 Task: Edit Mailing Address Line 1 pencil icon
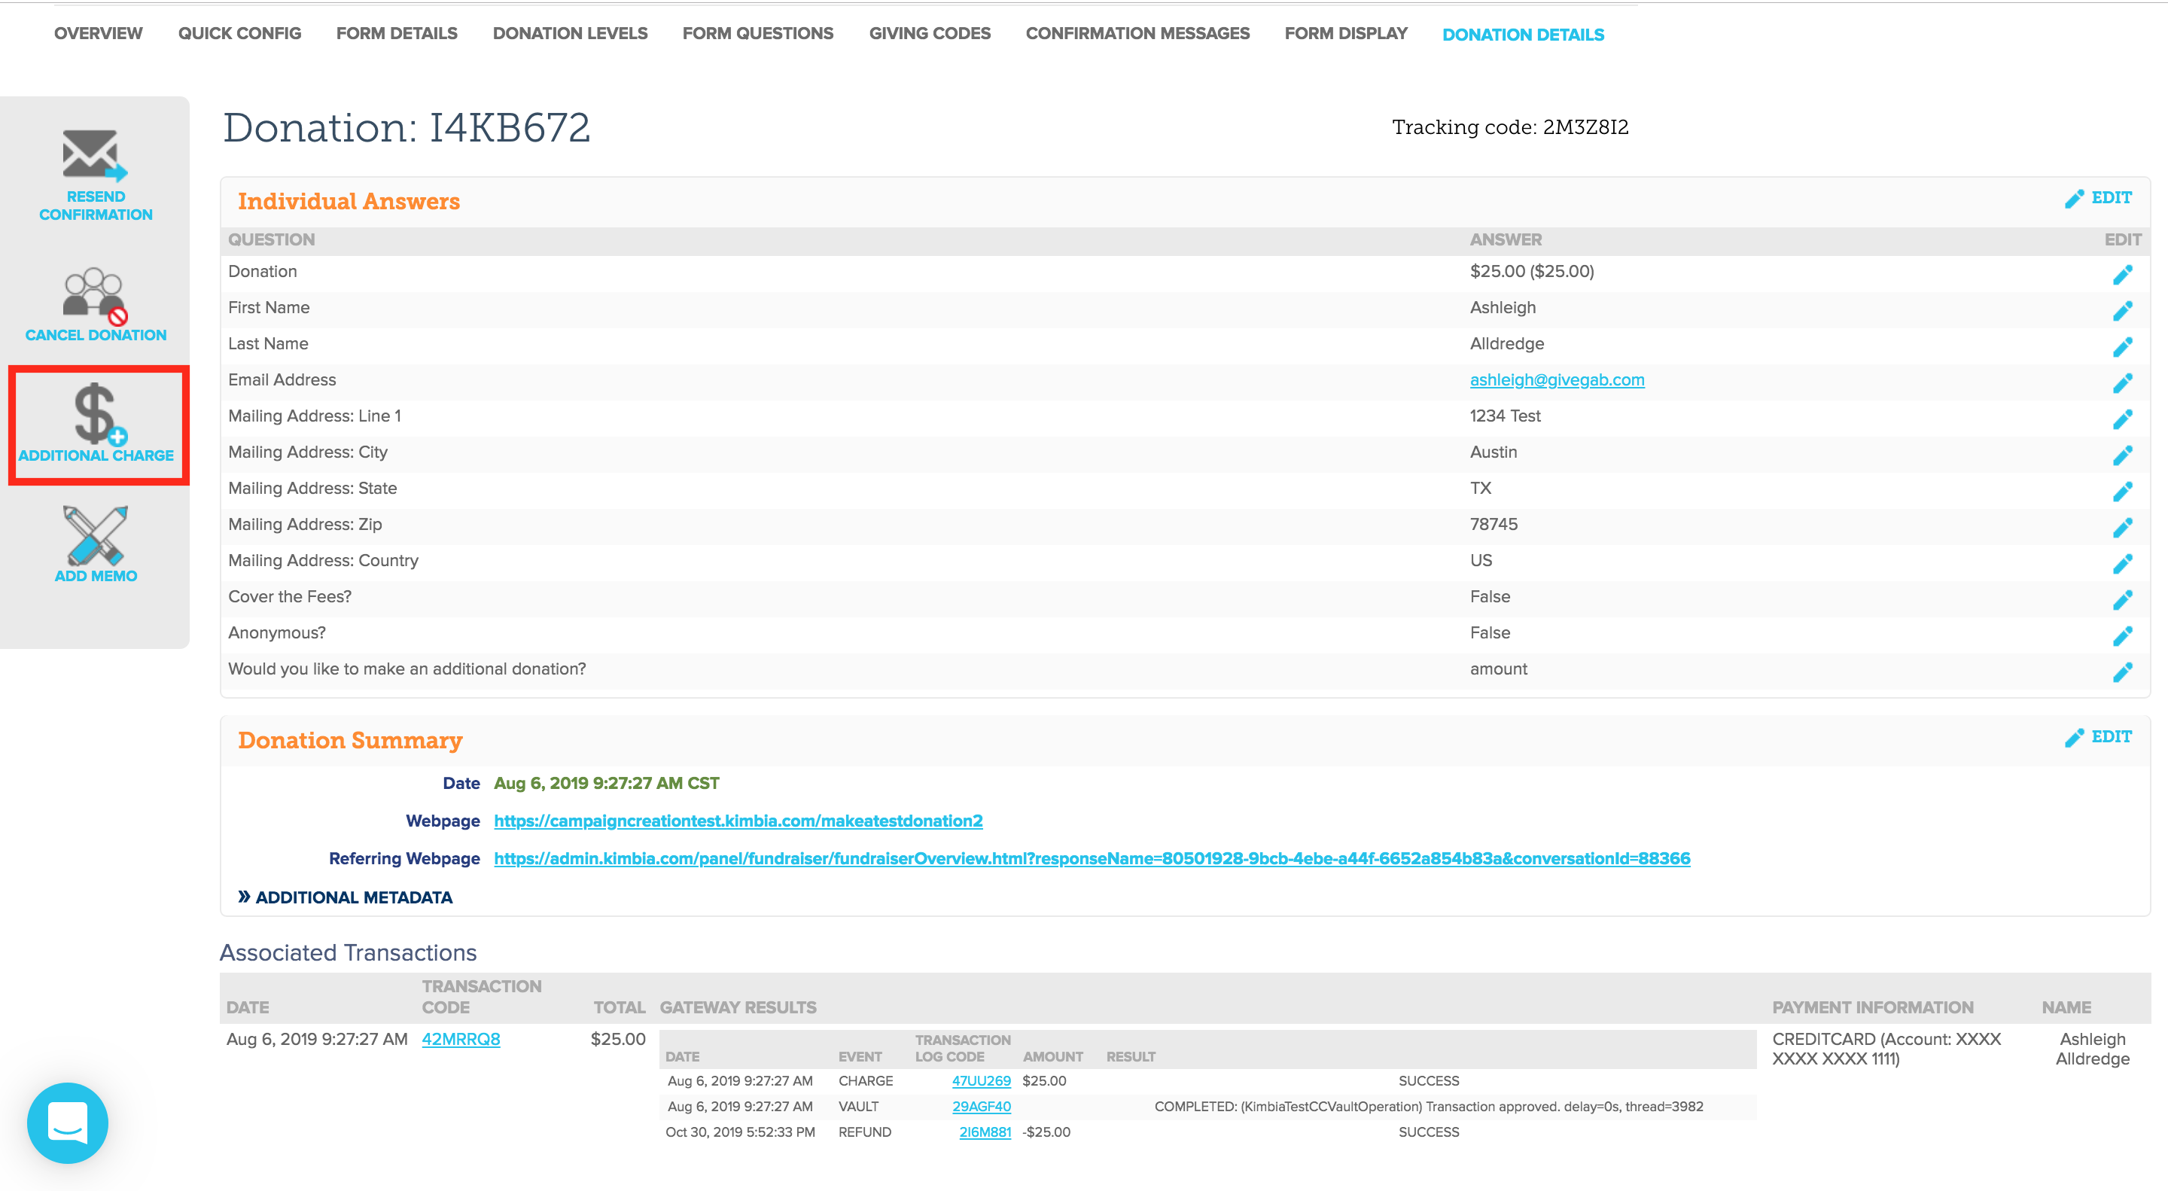click(2123, 419)
